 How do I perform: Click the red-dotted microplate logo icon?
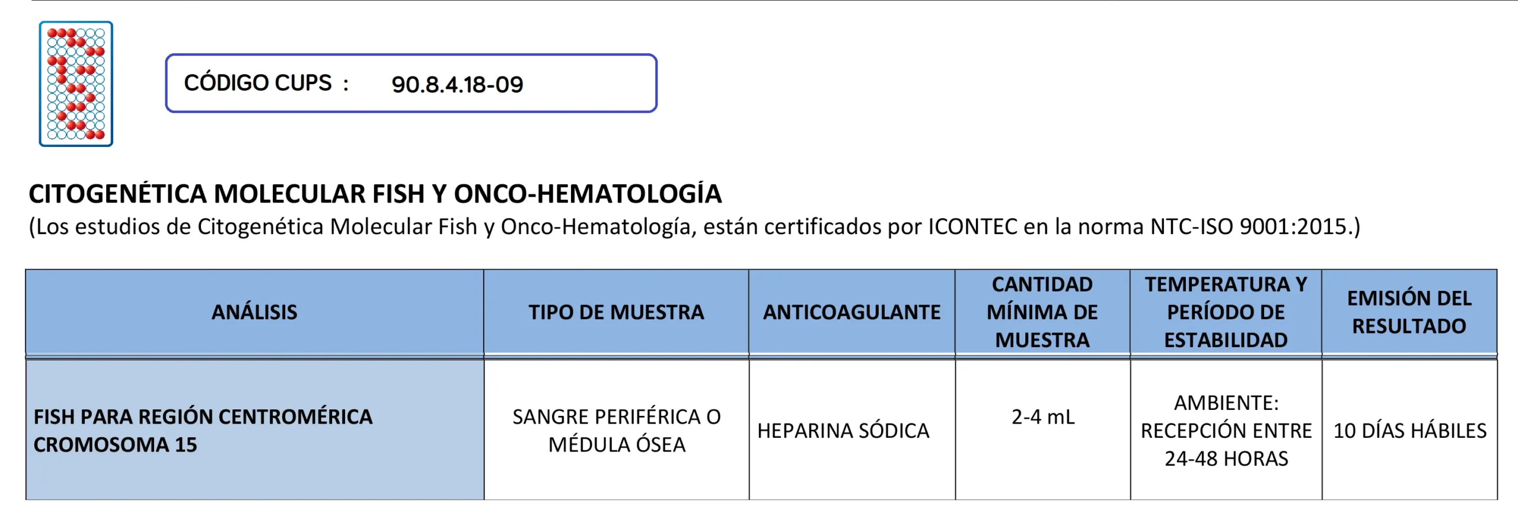tap(76, 84)
